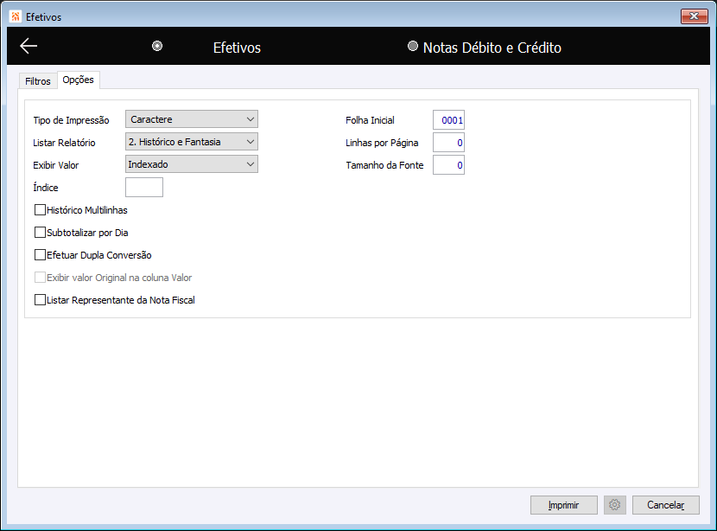717x531 pixels.
Task: Select the Opções tab
Action: [x=79, y=80]
